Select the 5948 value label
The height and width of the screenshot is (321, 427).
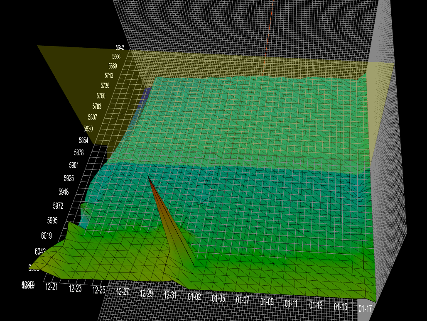(x=64, y=192)
